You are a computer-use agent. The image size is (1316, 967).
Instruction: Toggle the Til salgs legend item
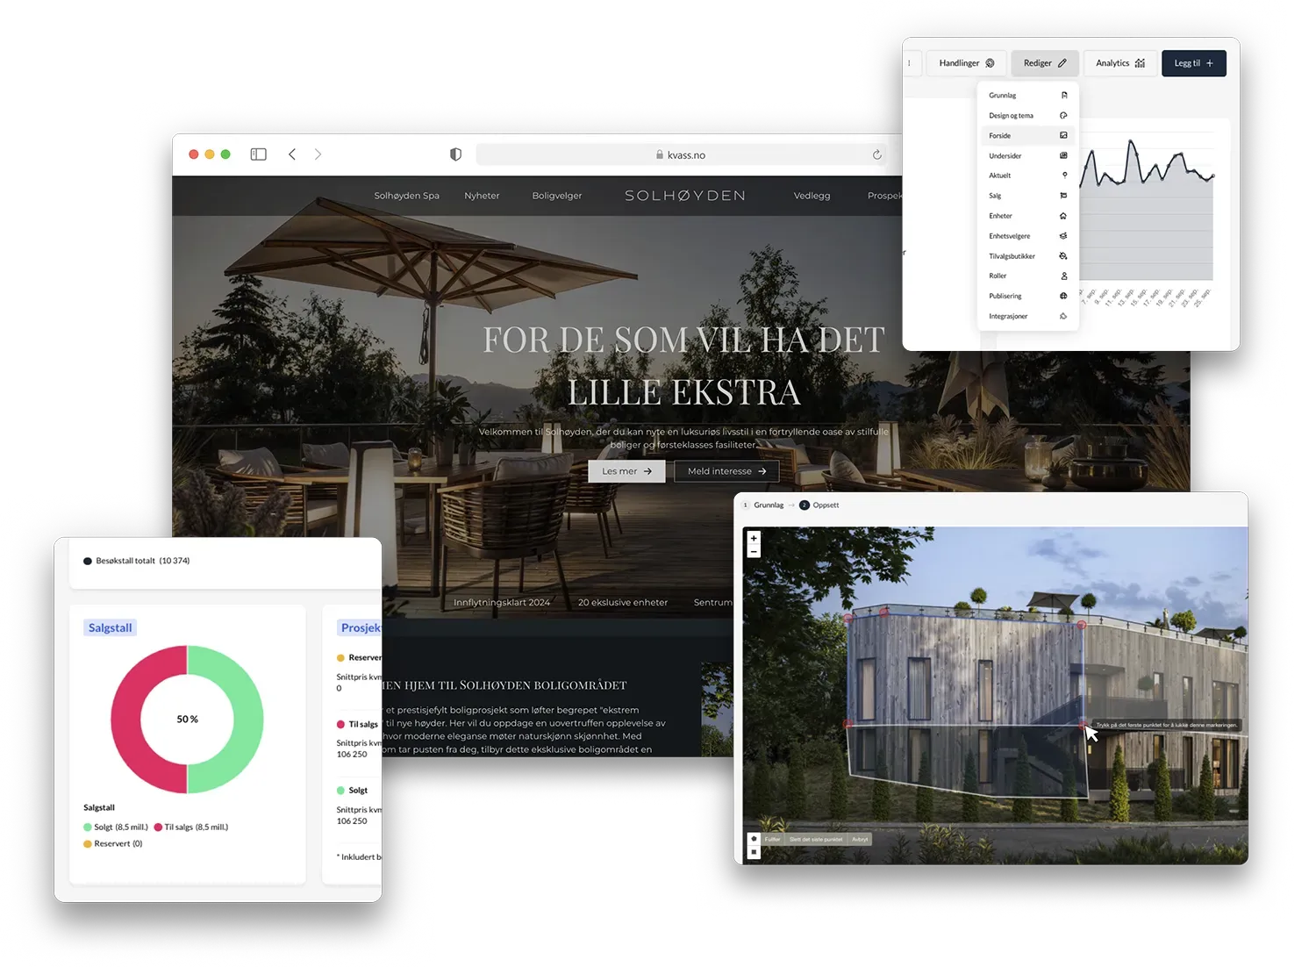190,827
